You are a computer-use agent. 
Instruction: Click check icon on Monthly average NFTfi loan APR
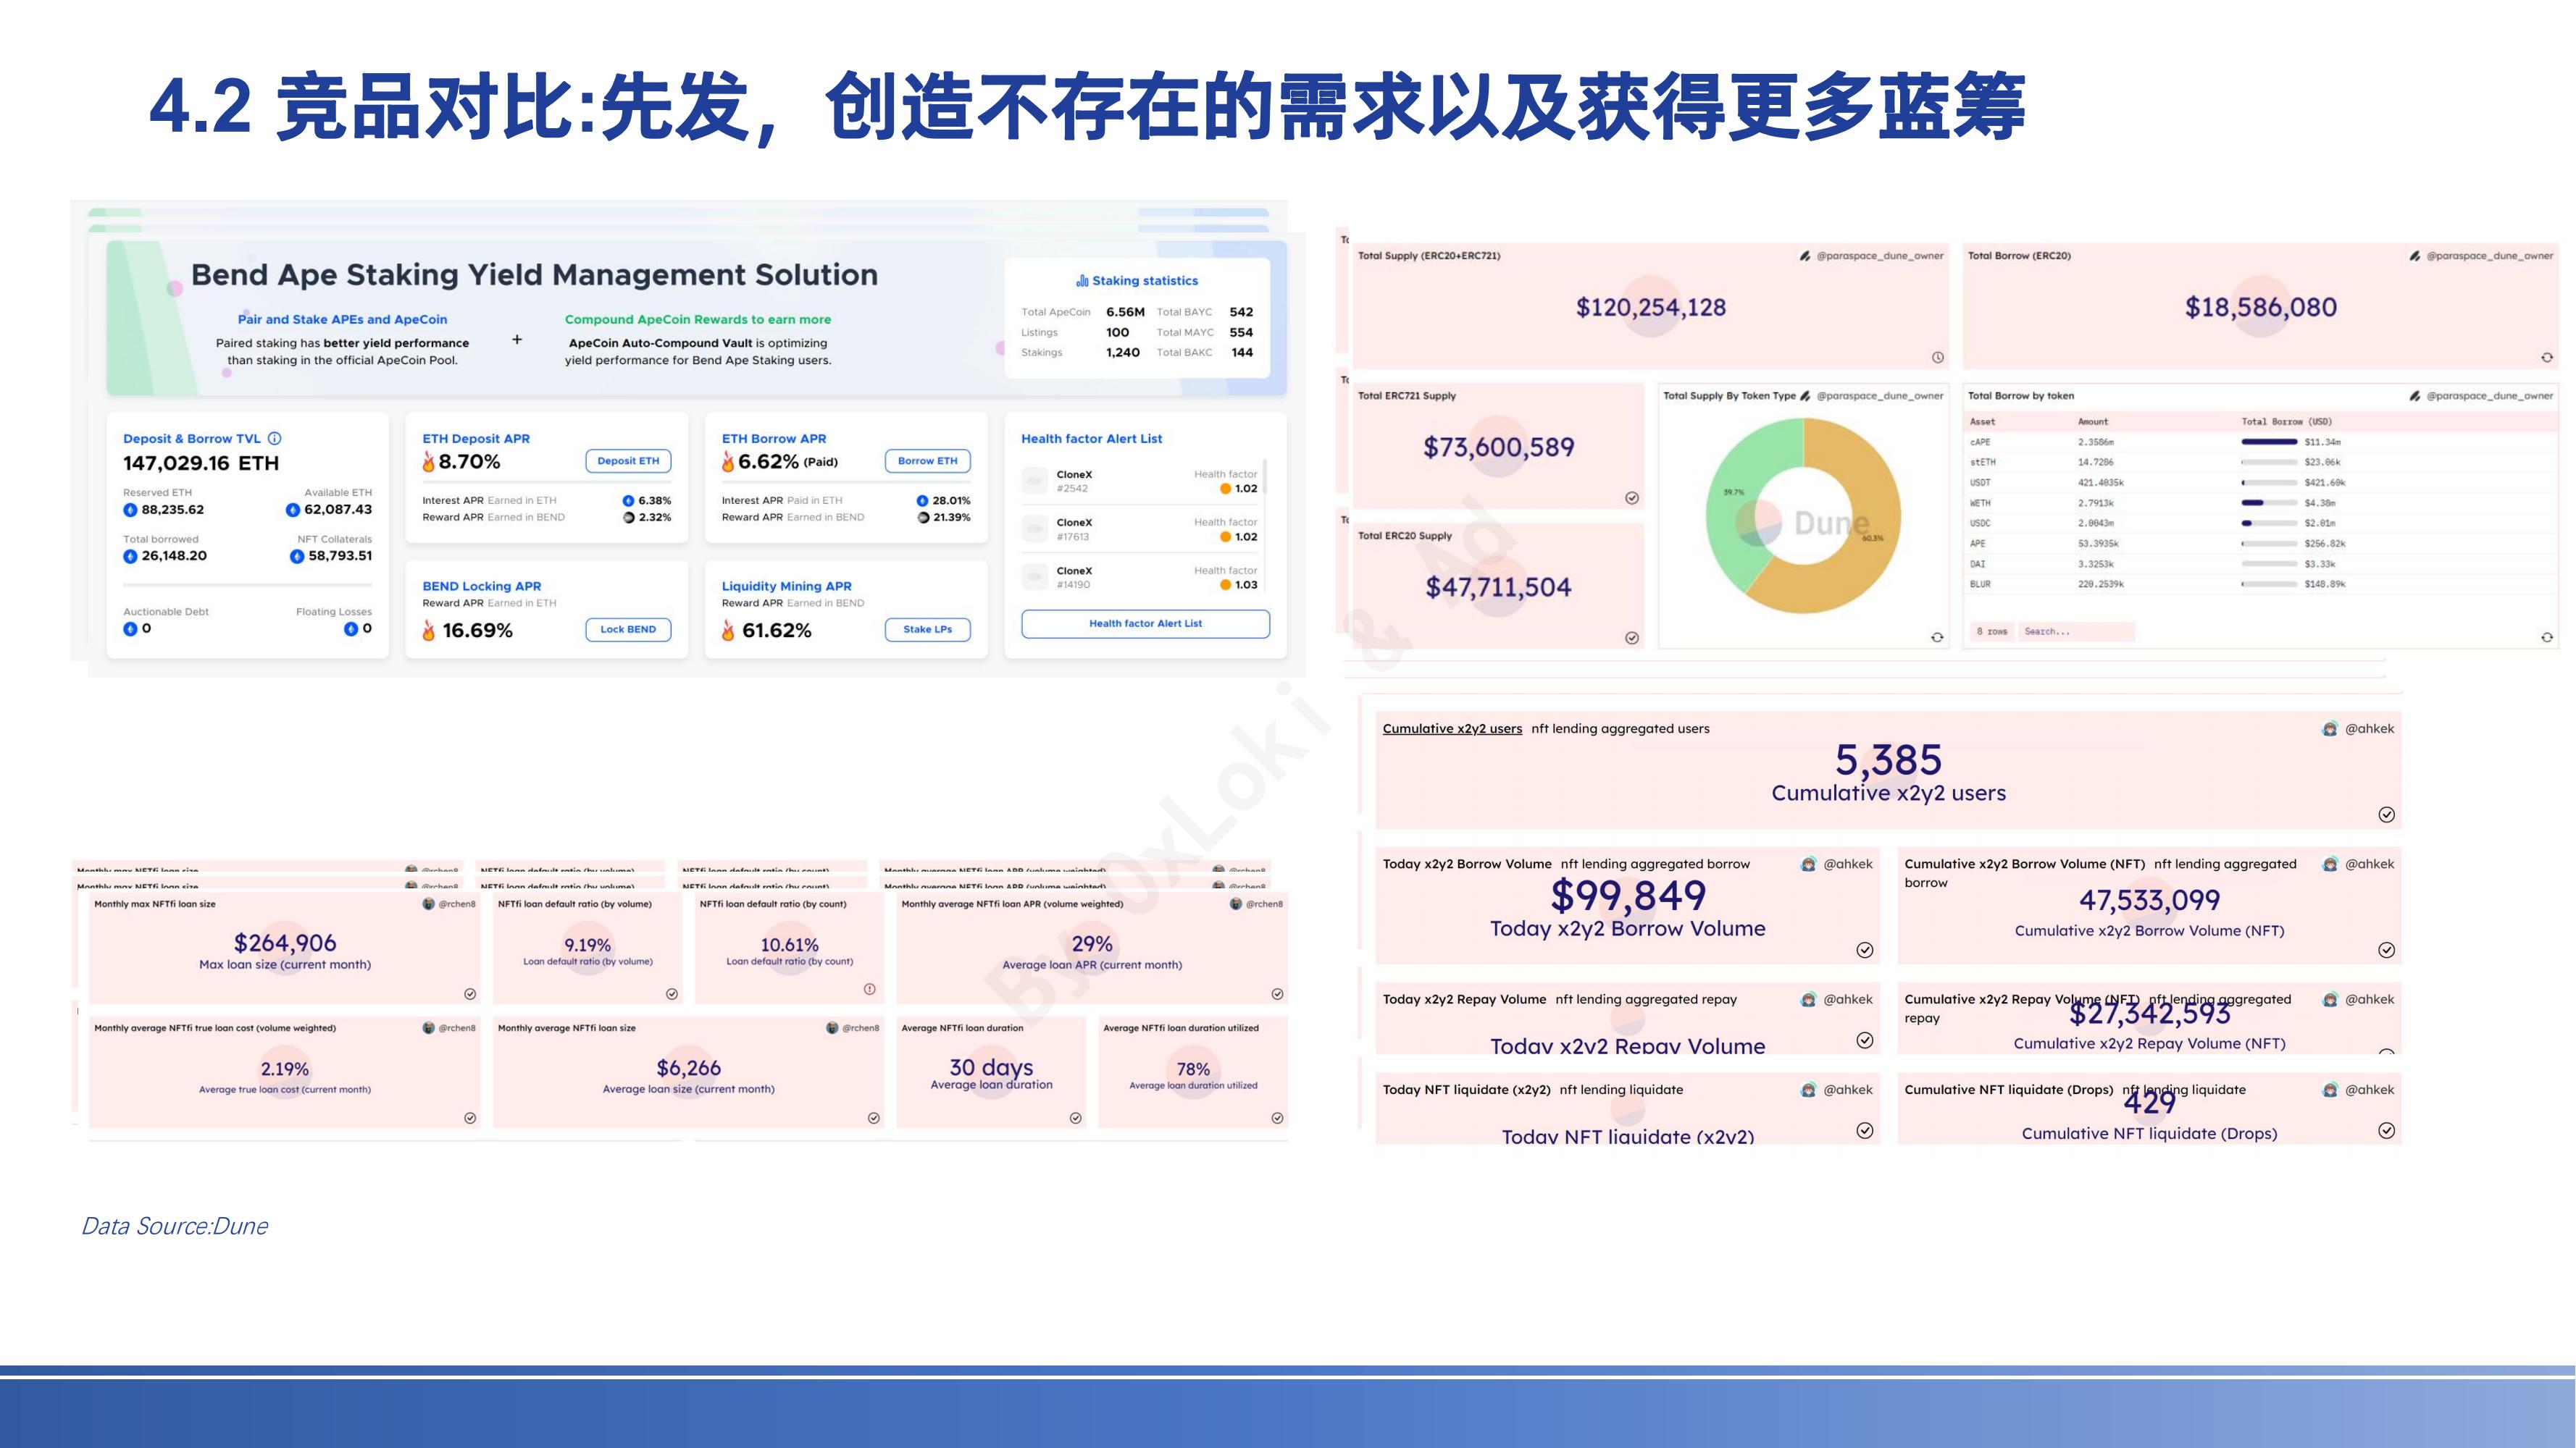pyautogui.click(x=1277, y=994)
